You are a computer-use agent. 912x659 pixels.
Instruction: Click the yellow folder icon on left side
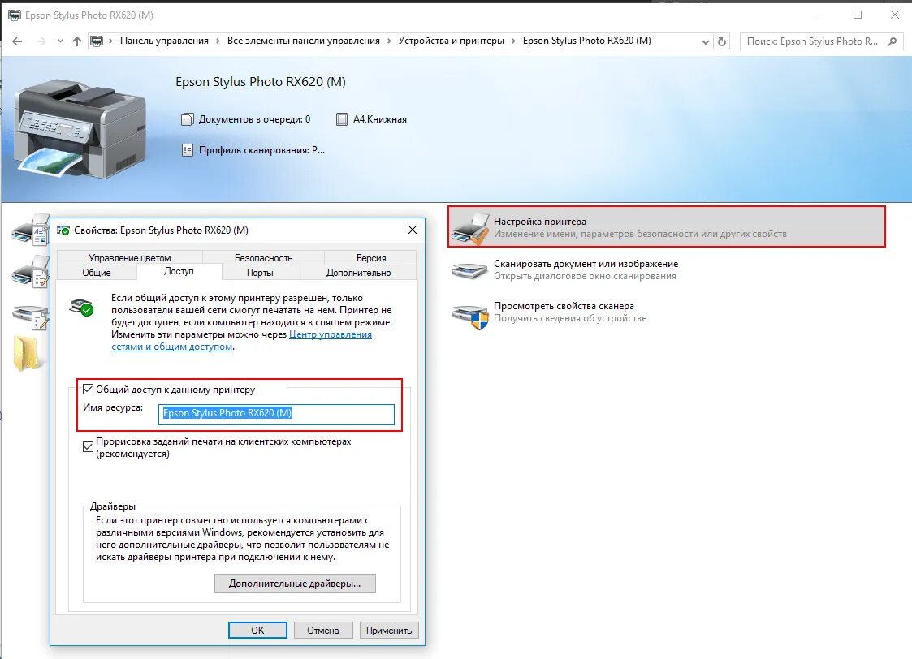point(27,353)
